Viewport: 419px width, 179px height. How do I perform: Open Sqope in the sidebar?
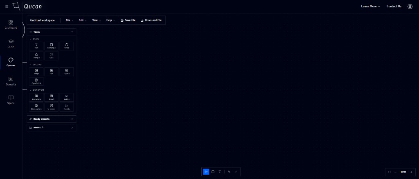pyautogui.click(x=11, y=100)
